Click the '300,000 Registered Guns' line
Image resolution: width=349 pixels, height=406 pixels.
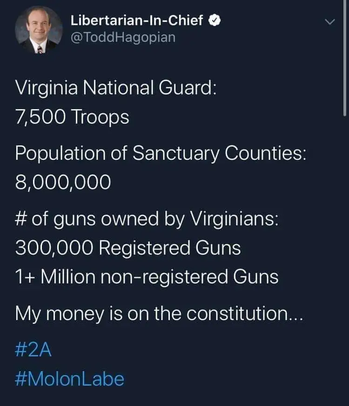(x=128, y=248)
